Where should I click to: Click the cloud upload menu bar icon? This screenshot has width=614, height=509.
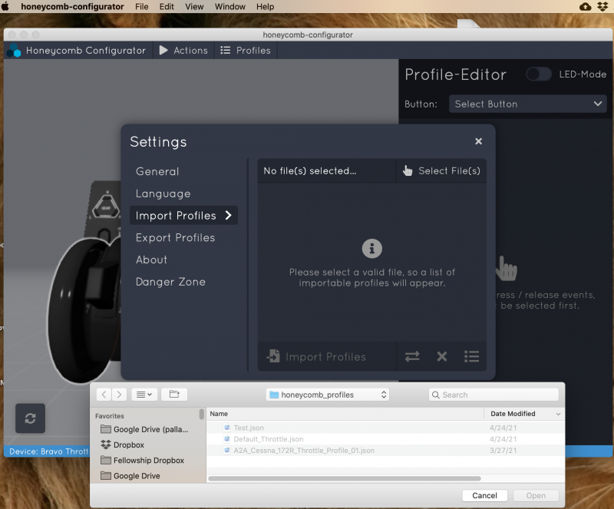click(x=586, y=7)
